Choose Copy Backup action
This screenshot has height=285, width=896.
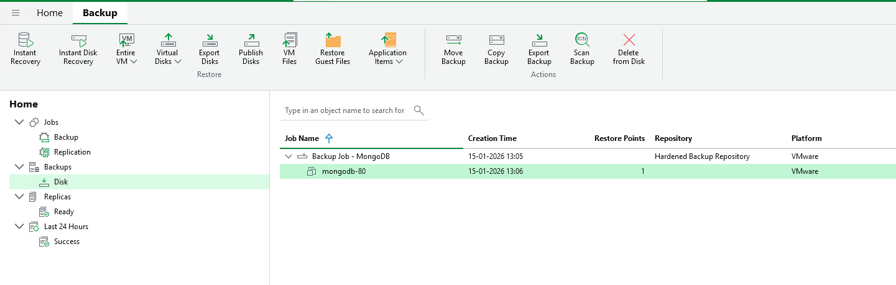pos(496,48)
